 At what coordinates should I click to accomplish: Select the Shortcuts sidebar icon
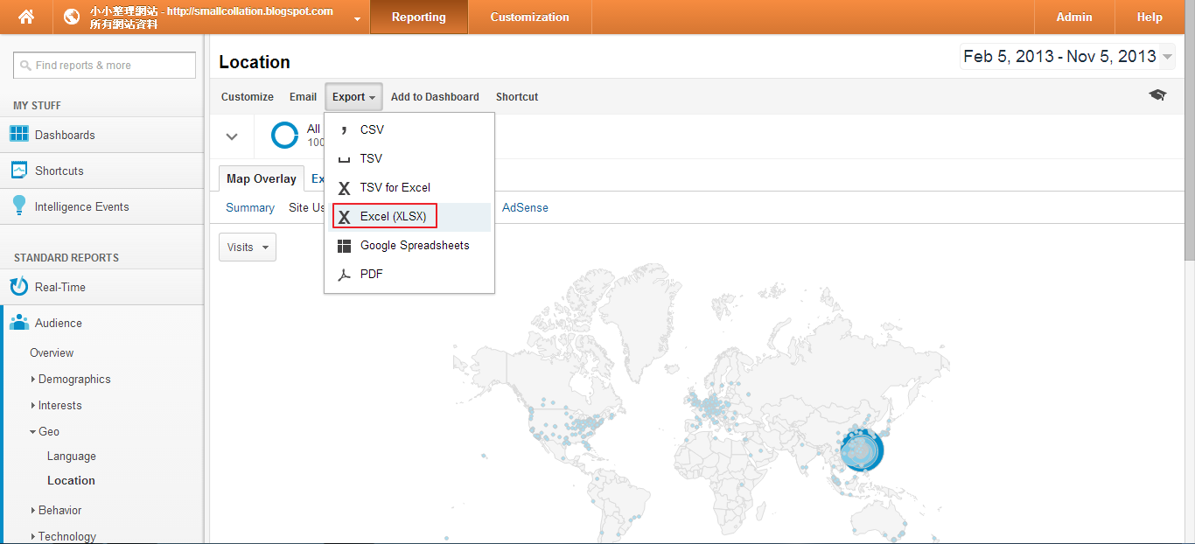coord(19,170)
